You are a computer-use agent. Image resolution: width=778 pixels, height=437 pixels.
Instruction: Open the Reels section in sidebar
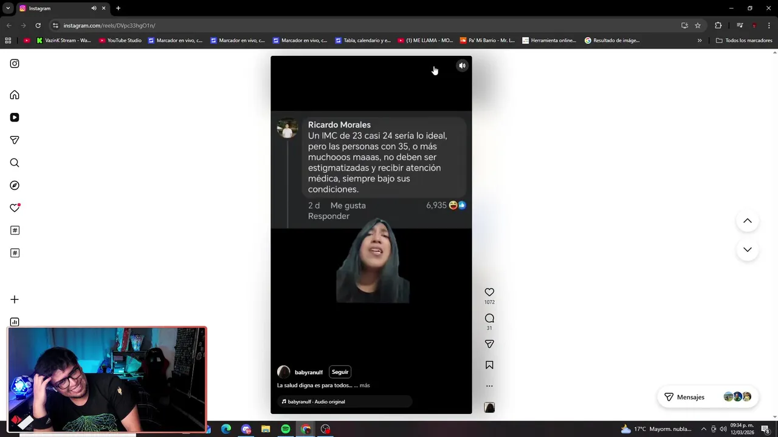15,117
